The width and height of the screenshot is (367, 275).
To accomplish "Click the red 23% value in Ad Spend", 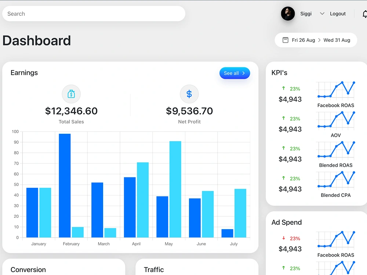I will (295, 239).
